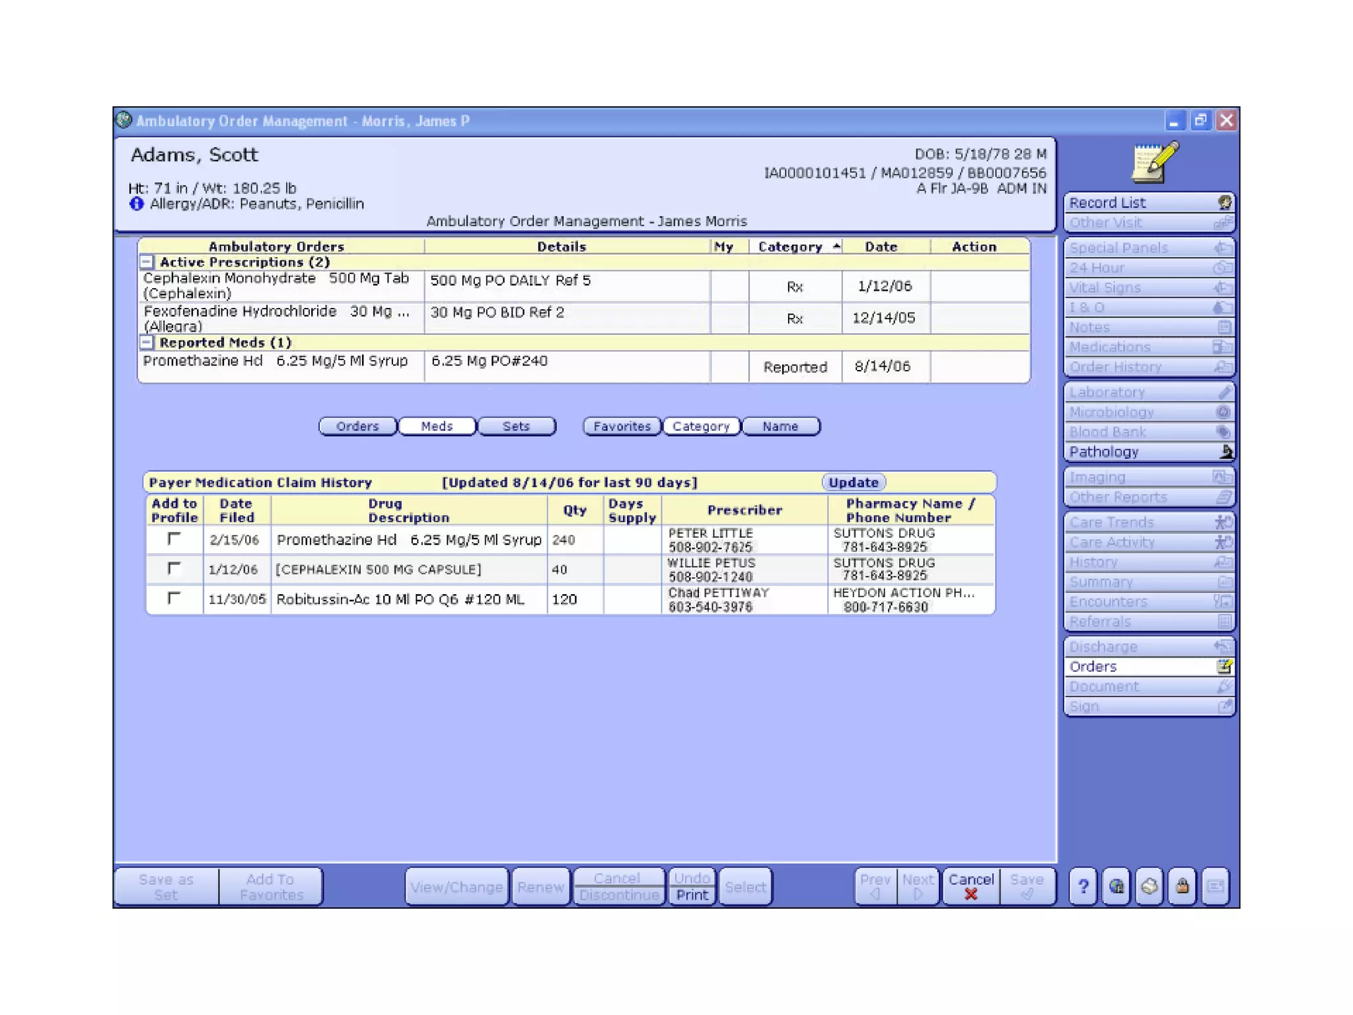Click Update for payer claim history
Screen dimensions: 1353x1015
pyautogui.click(x=853, y=482)
